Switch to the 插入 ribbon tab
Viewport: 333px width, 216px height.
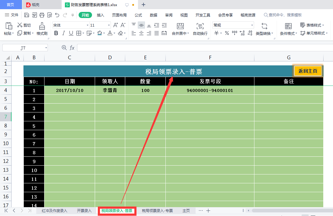point(100,15)
